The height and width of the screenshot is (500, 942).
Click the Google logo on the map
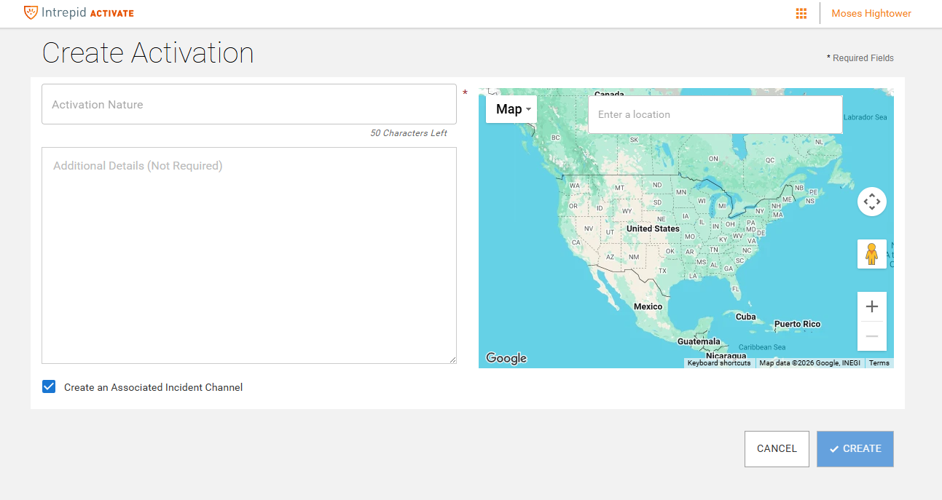pyautogui.click(x=506, y=358)
